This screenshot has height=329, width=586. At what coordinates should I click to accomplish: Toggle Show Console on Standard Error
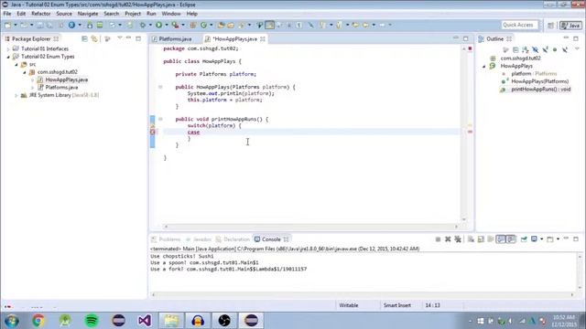pos(511,239)
